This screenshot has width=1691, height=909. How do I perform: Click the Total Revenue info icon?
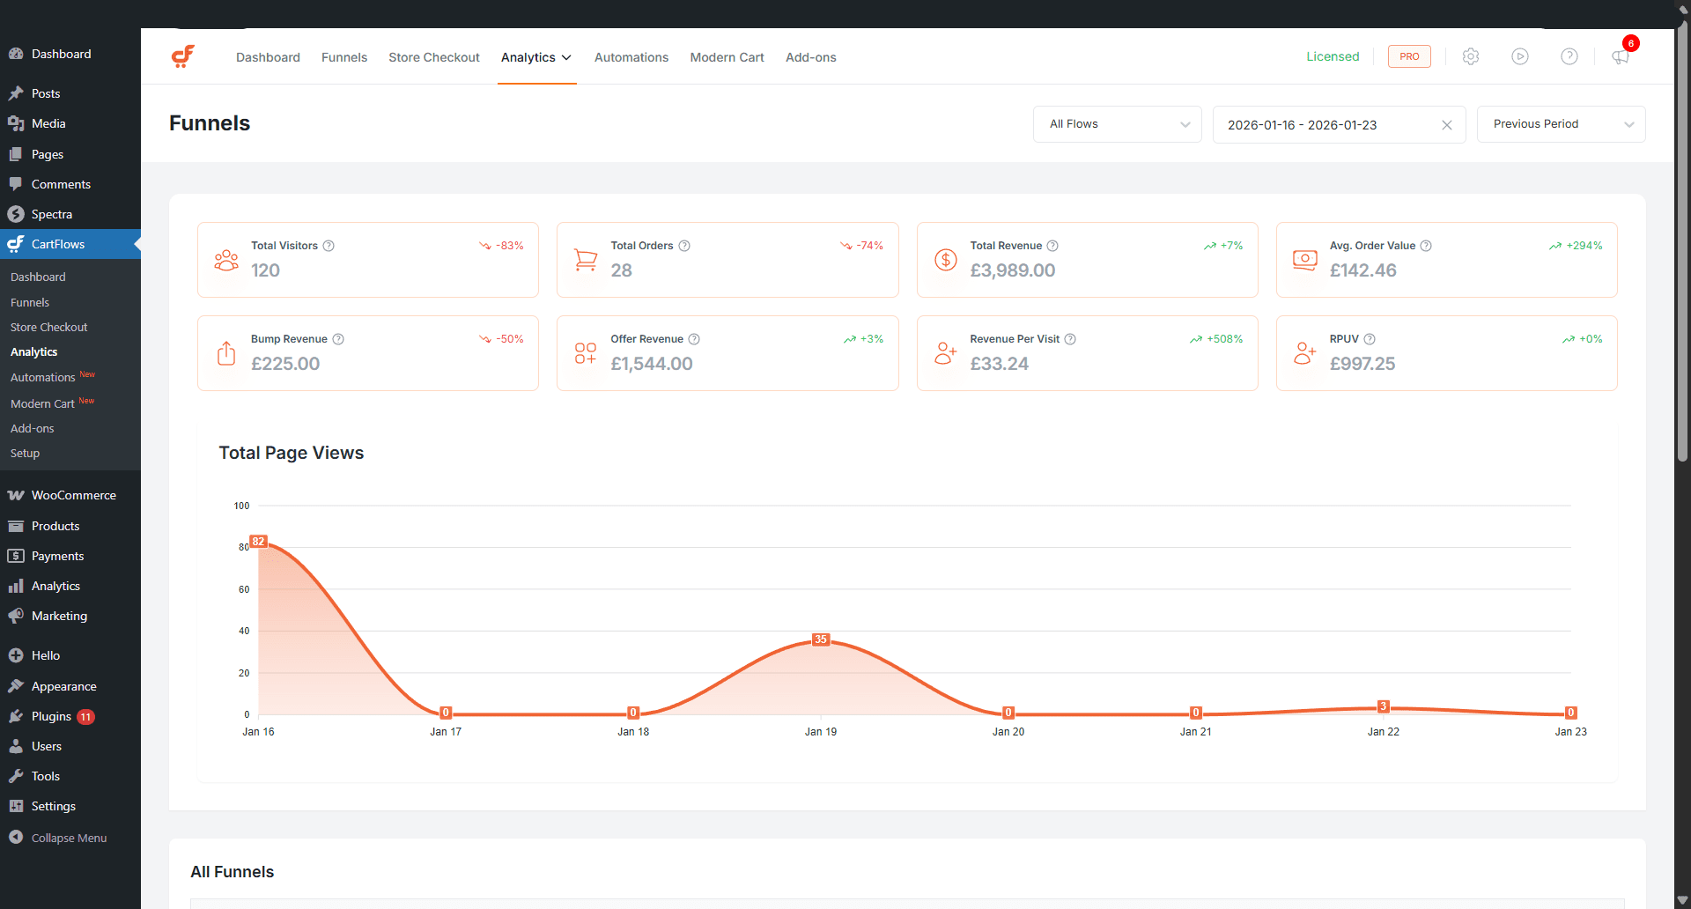pyautogui.click(x=1052, y=246)
